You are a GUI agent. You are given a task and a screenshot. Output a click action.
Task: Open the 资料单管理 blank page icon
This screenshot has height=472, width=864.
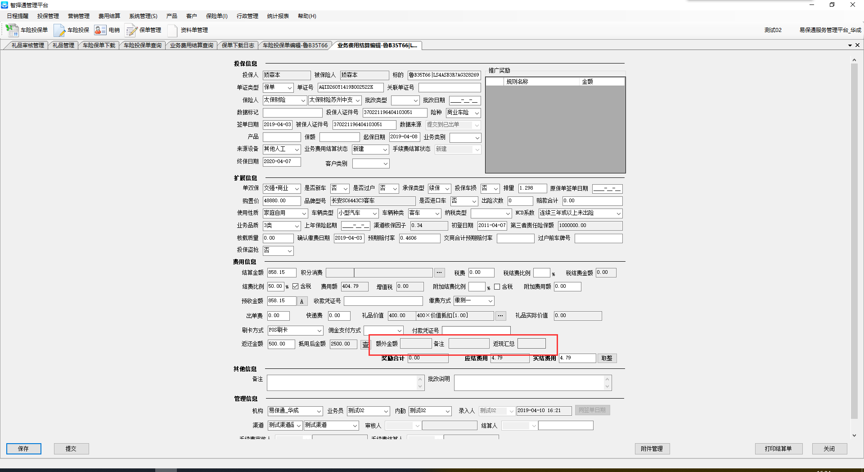(x=172, y=30)
